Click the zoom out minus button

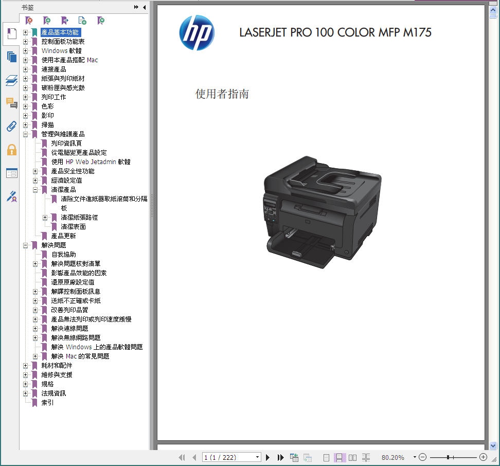422,457
